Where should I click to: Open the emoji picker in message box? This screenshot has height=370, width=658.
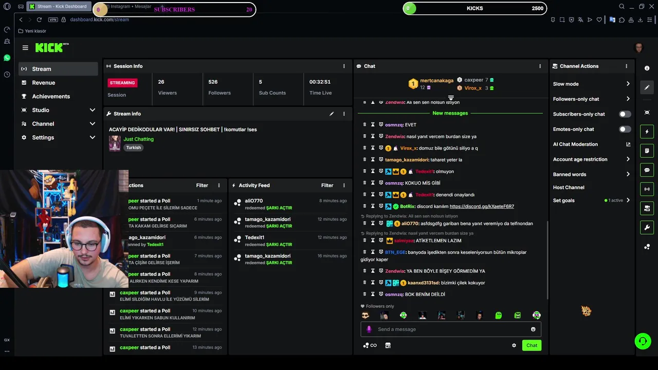coord(533,329)
